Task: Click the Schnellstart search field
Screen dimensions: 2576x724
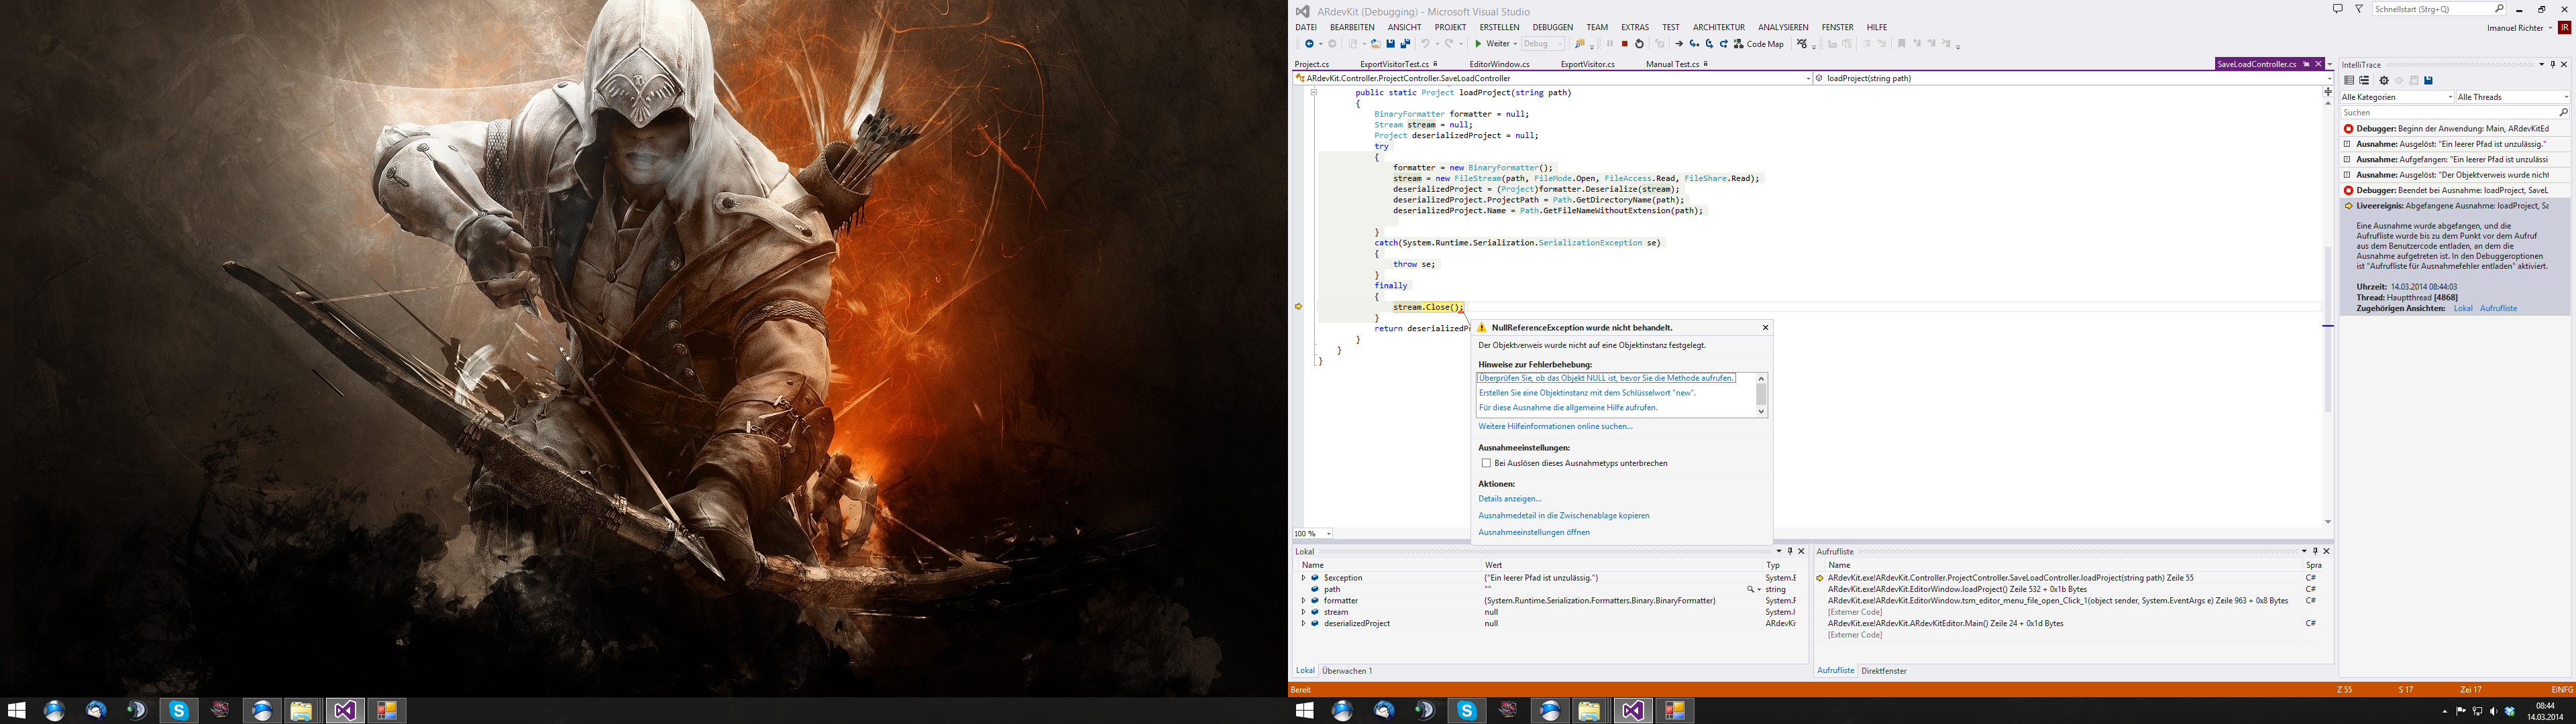Action: (x=2438, y=9)
